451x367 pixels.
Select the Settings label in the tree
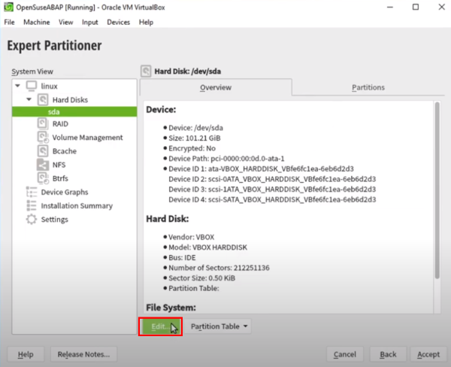point(54,220)
